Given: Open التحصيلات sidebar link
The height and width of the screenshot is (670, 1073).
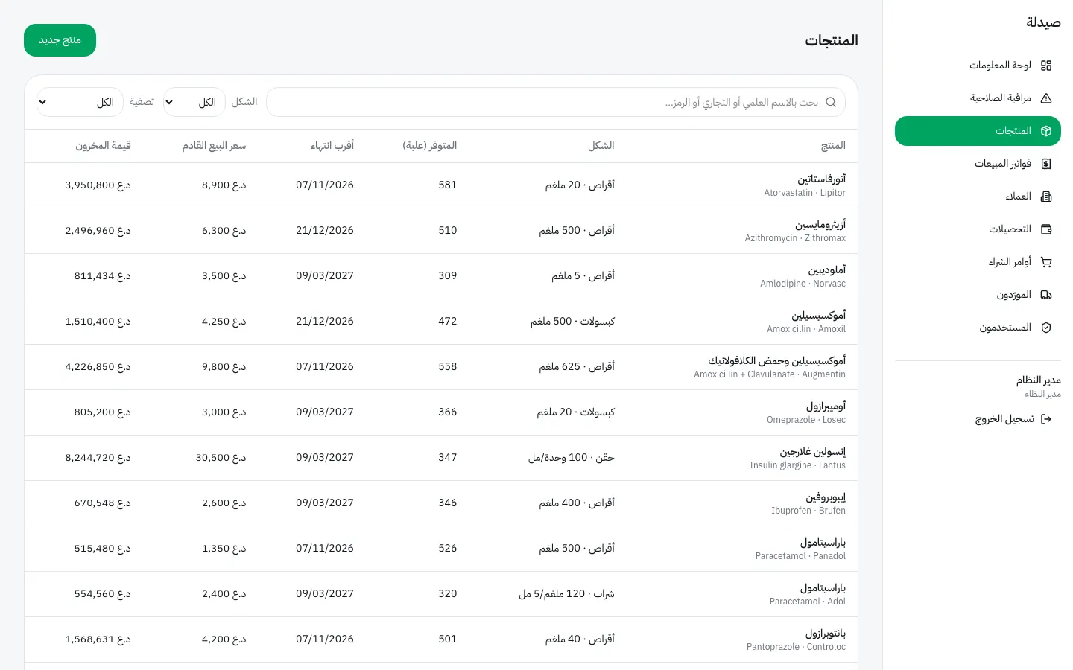Looking at the screenshot, I should click(x=978, y=229).
